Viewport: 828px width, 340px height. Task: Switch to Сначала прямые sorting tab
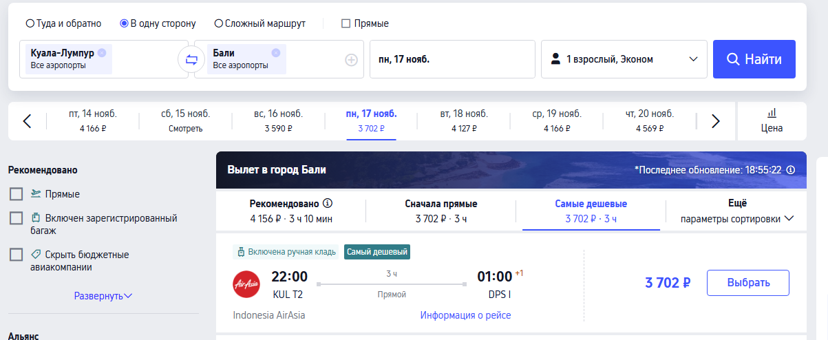coord(440,211)
